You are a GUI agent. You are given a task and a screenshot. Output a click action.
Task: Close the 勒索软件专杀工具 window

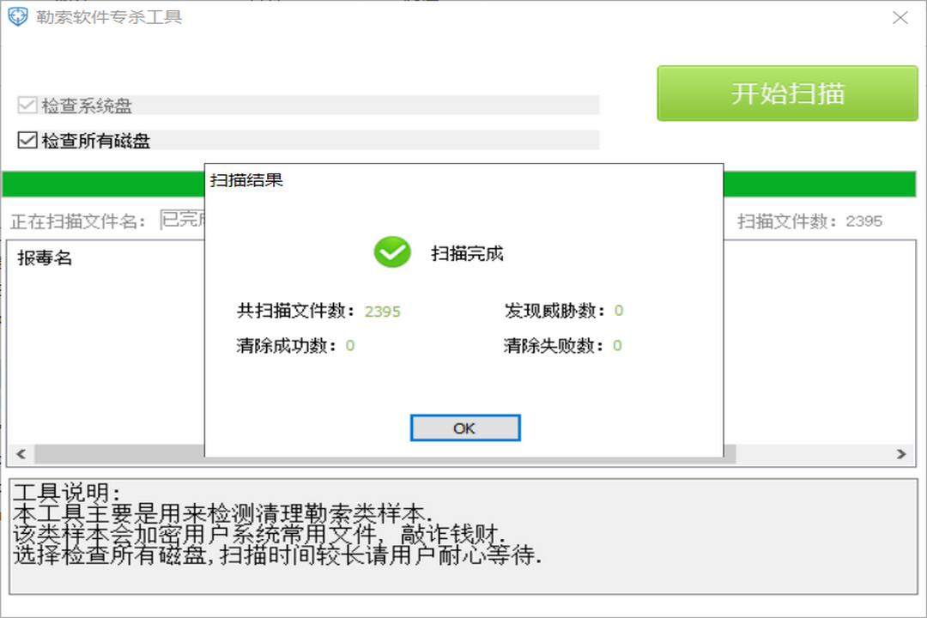900,17
